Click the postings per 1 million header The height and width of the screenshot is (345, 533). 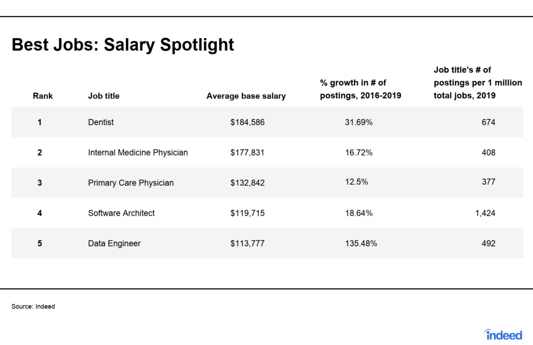[x=478, y=83]
